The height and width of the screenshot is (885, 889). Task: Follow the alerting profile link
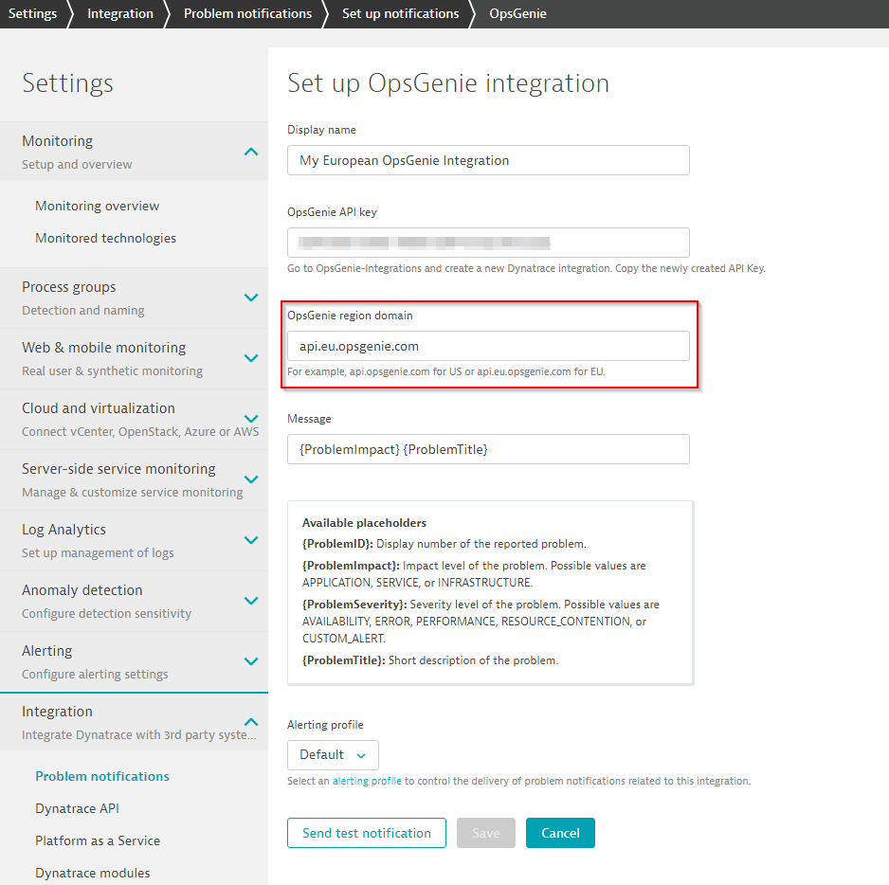click(x=367, y=781)
